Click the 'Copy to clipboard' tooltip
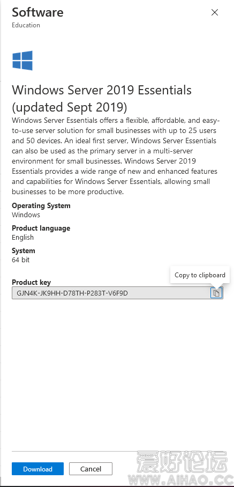Image resolution: width=234 pixels, height=487 pixels. pos(200,275)
